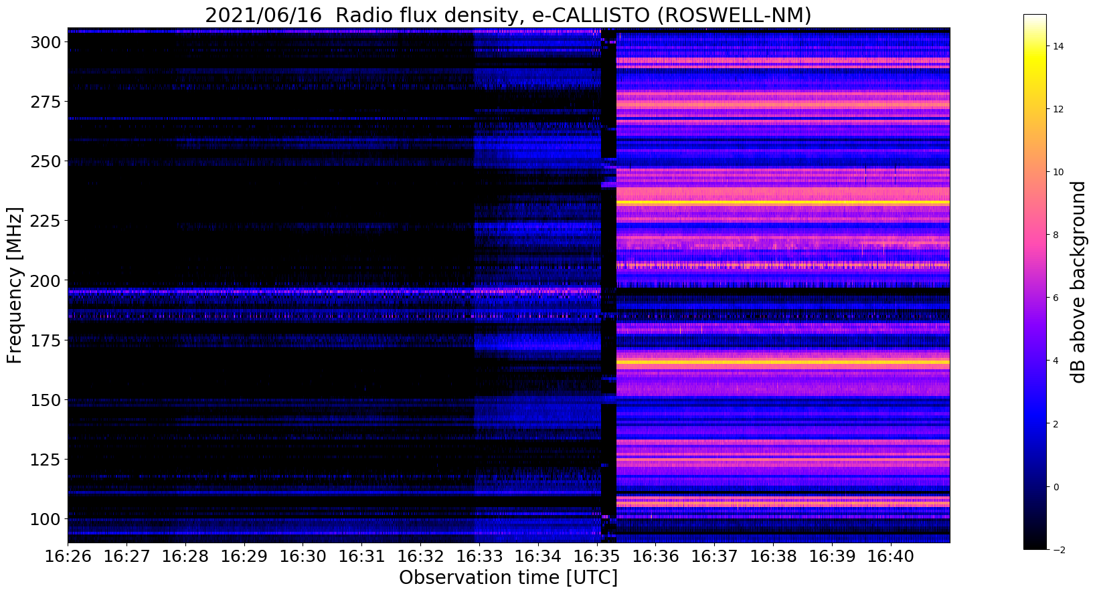Image resolution: width=1095 pixels, height=594 pixels.
Task: Click the 16:29 time tick label
Action: (x=244, y=557)
